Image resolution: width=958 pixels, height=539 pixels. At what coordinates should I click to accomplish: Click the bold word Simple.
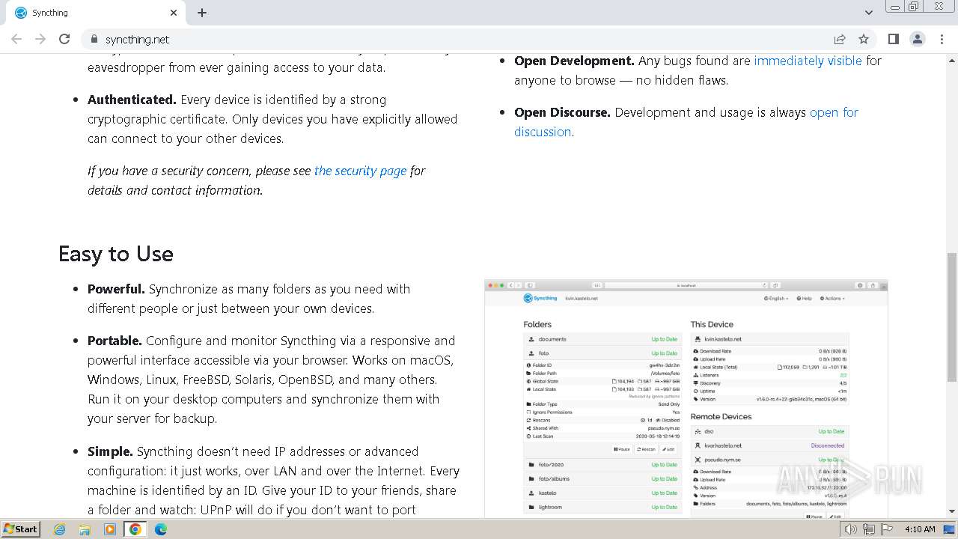point(110,451)
